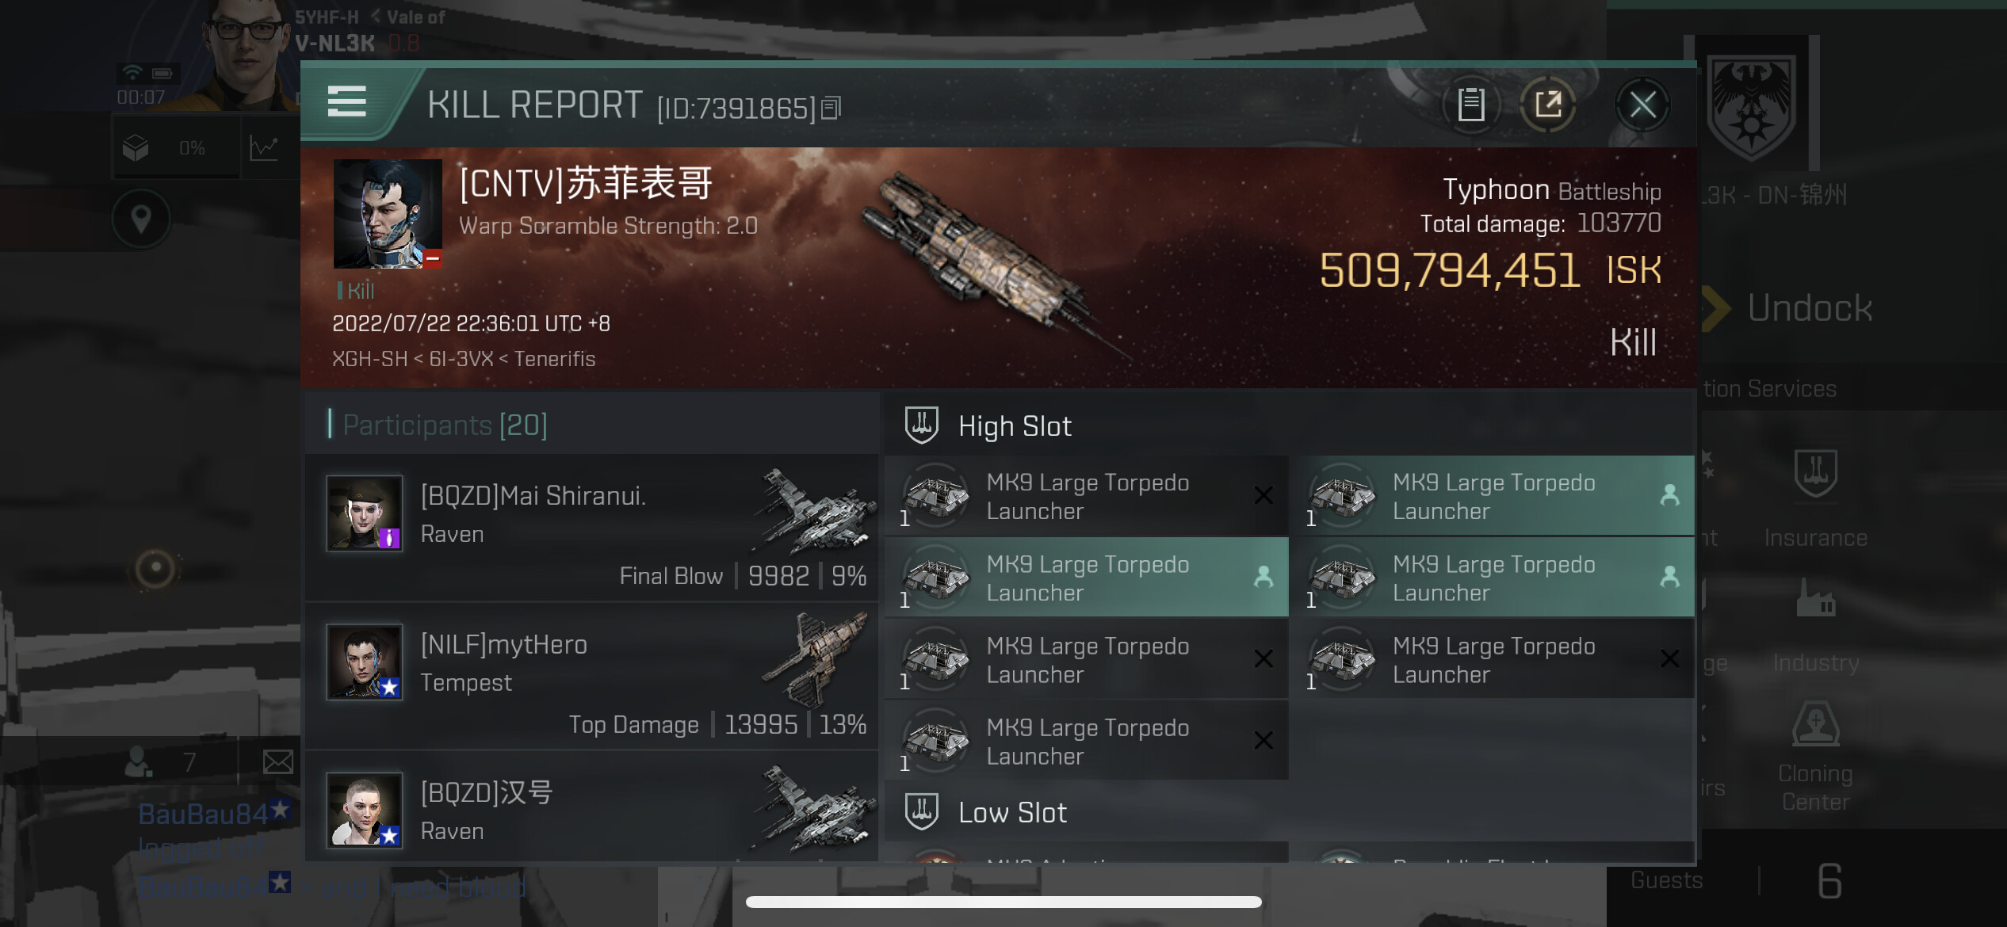The height and width of the screenshot is (927, 2007).
Task: Open the location pin icon
Action: click(x=141, y=219)
